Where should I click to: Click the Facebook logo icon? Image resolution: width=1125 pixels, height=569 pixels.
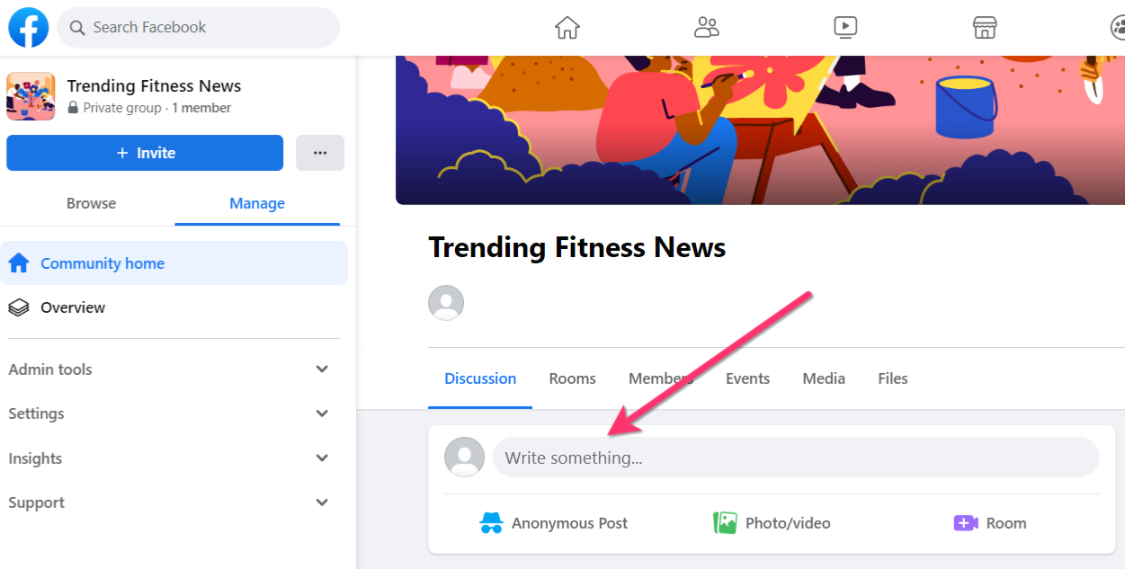pos(28,27)
